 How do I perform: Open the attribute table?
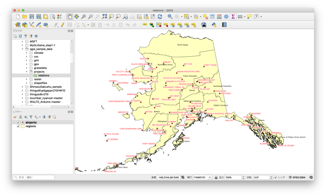coord(212,17)
